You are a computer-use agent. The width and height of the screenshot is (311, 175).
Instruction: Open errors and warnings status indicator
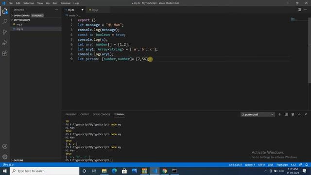coord(8,165)
